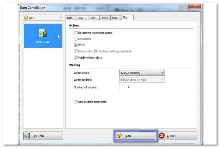
Task: Open the Dates tab
Action: coord(105,18)
